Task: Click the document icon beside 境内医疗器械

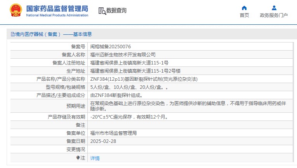Action: coord(13,34)
